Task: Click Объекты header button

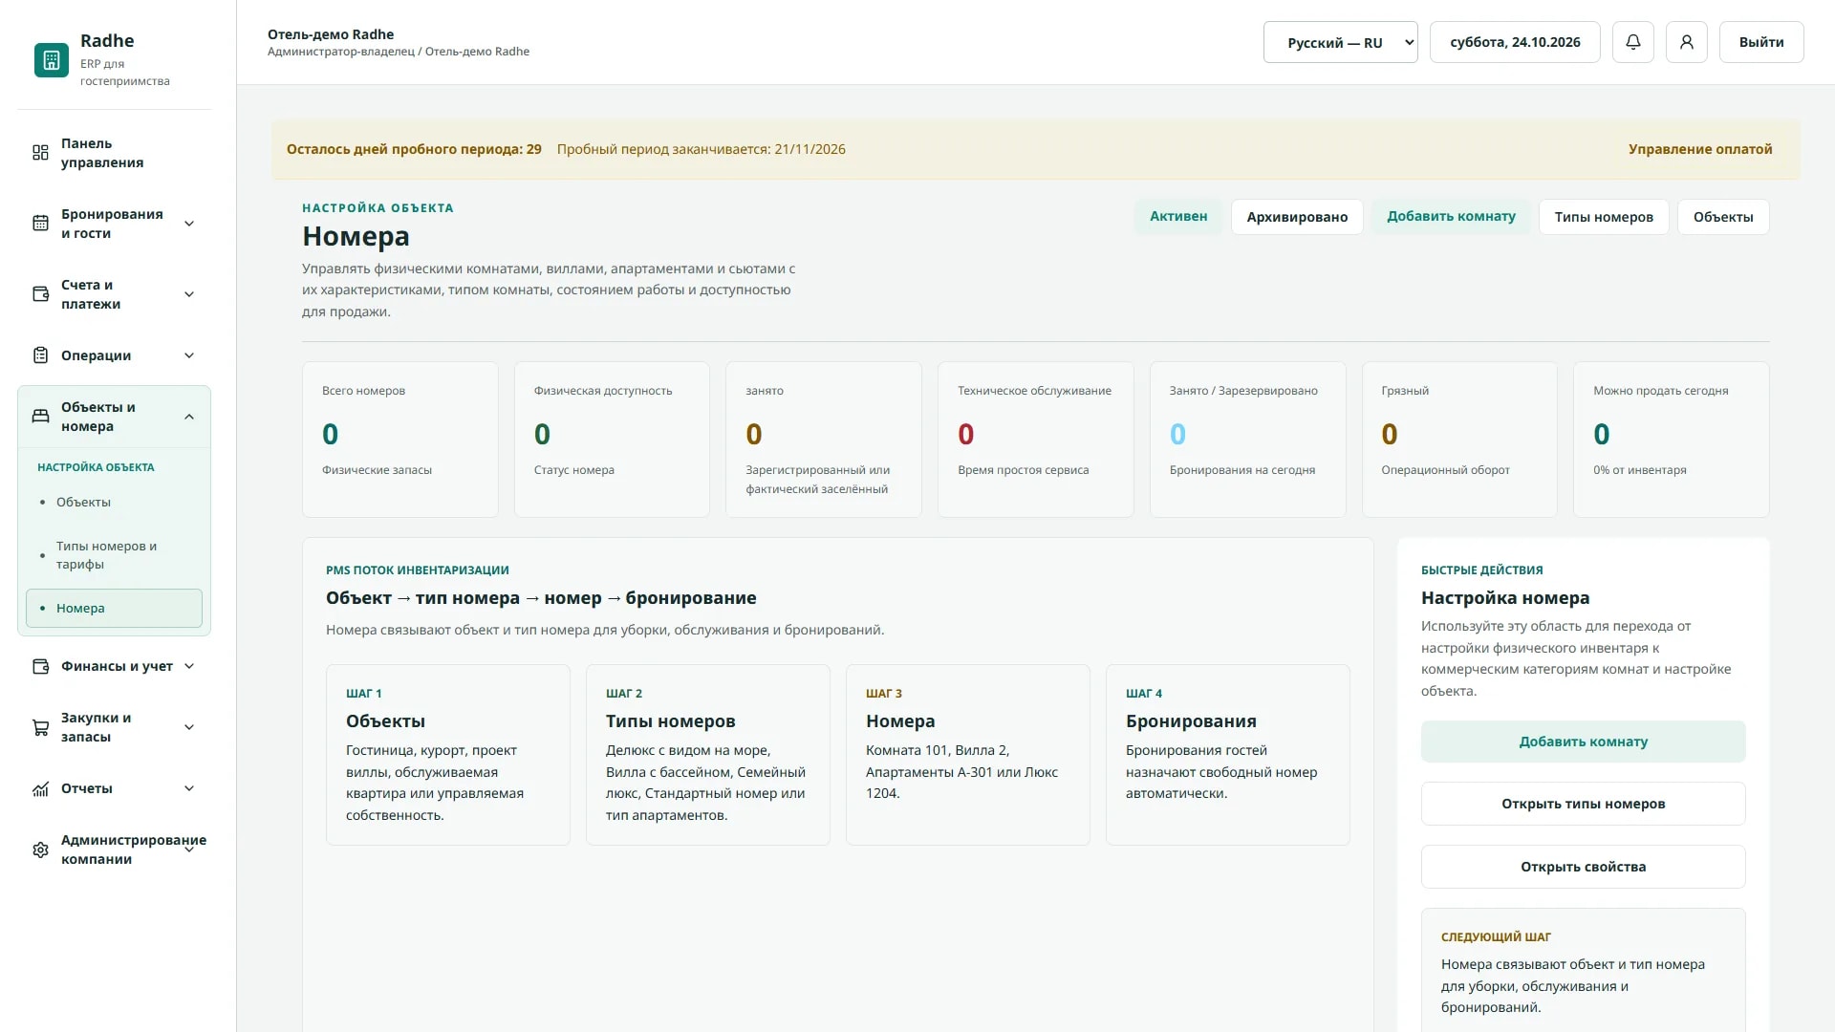Action: point(1723,217)
